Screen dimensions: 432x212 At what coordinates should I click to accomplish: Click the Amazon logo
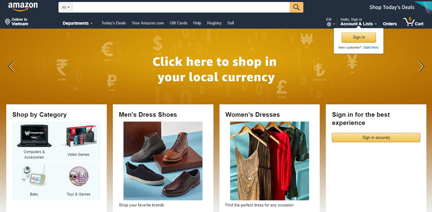click(23, 7)
